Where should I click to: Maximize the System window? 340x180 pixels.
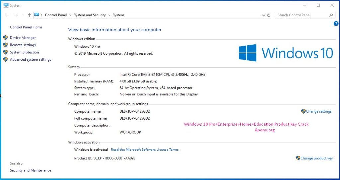[318, 5]
